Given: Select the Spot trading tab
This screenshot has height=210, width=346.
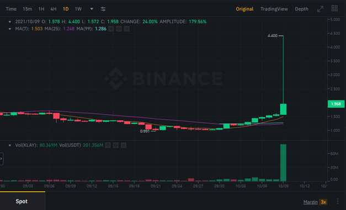Looking at the screenshot, I should 22,201.
